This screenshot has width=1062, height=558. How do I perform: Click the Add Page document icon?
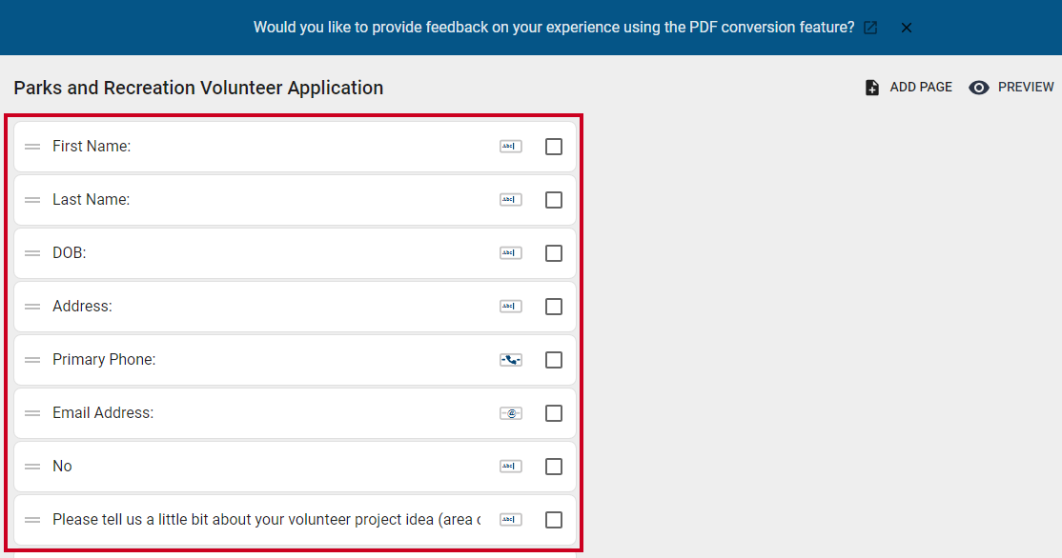(x=872, y=88)
